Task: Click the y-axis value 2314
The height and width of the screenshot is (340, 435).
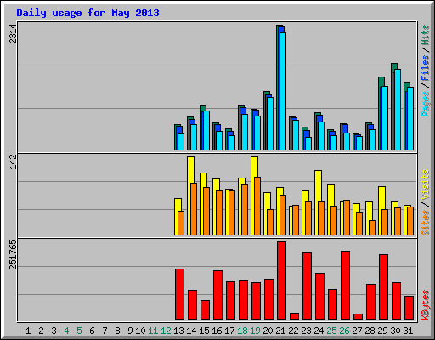Action: [13, 34]
